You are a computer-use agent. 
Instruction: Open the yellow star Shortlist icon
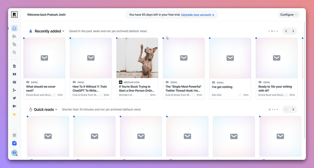click(14, 114)
